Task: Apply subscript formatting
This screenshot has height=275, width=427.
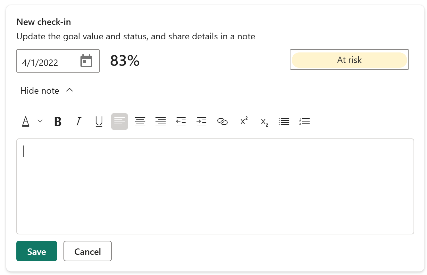Action: (x=264, y=122)
